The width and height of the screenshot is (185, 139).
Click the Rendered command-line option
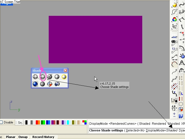(159, 124)
